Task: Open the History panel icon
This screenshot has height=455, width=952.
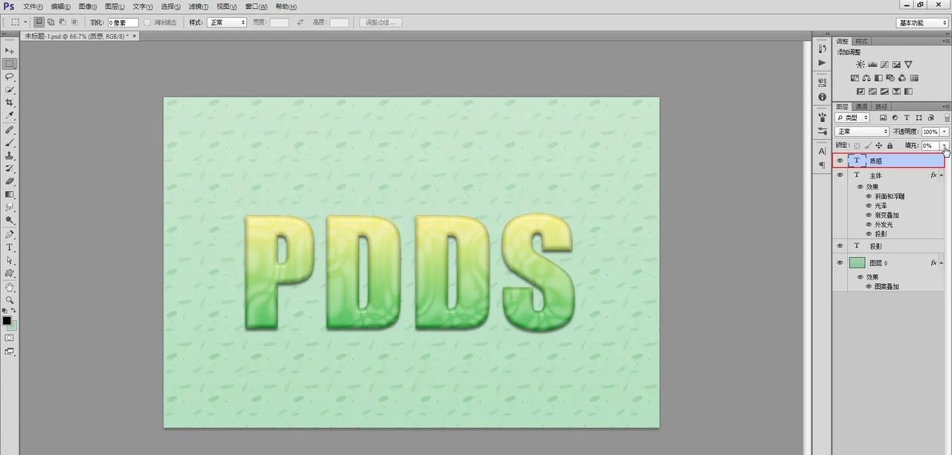Action: click(x=822, y=49)
